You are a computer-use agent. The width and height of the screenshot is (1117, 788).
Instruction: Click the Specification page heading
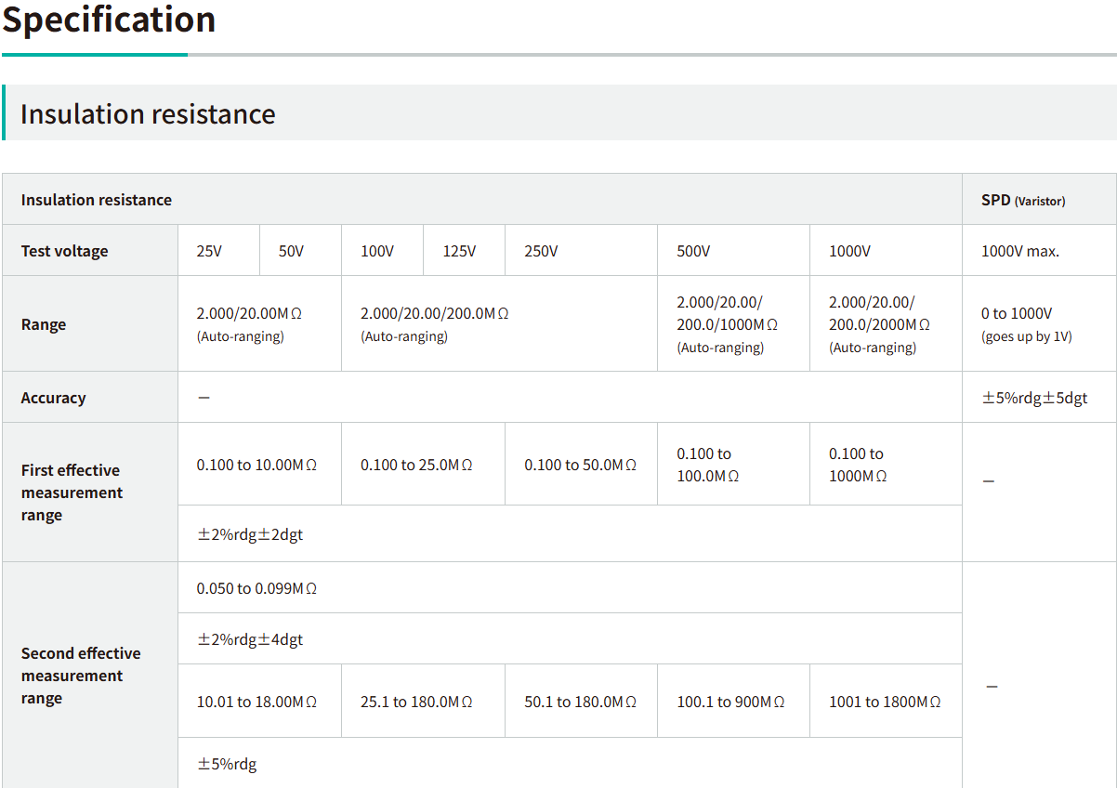[109, 20]
